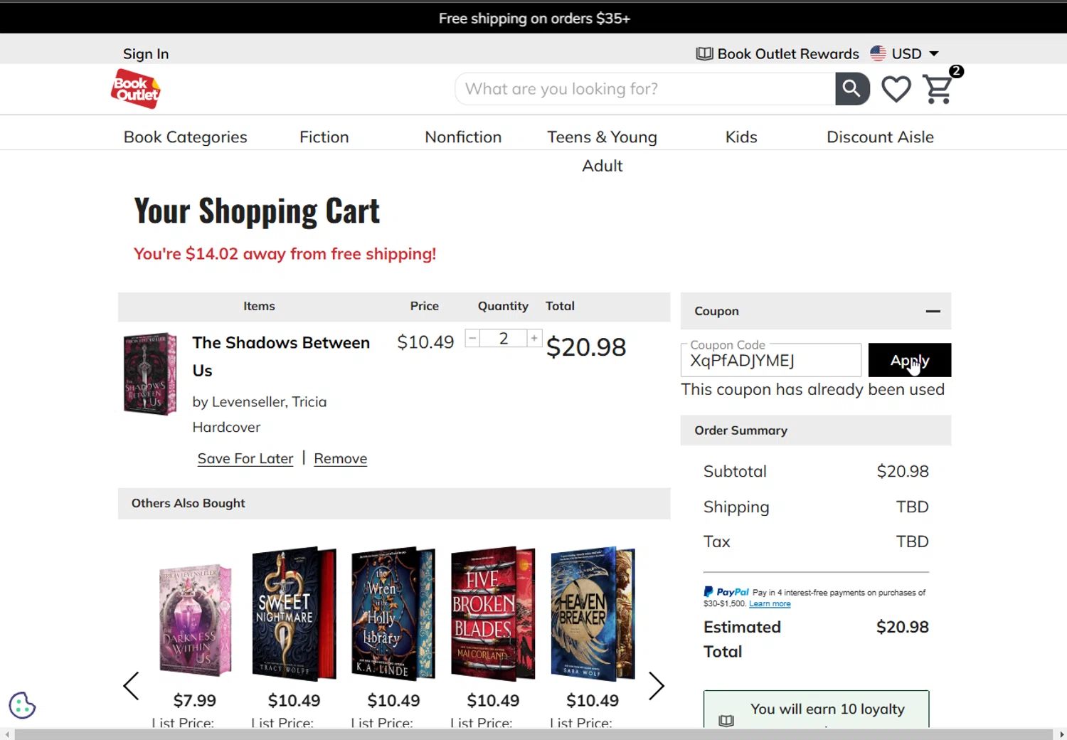Click the search magnifier button
This screenshot has height=740, width=1067.
click(851, 89)
